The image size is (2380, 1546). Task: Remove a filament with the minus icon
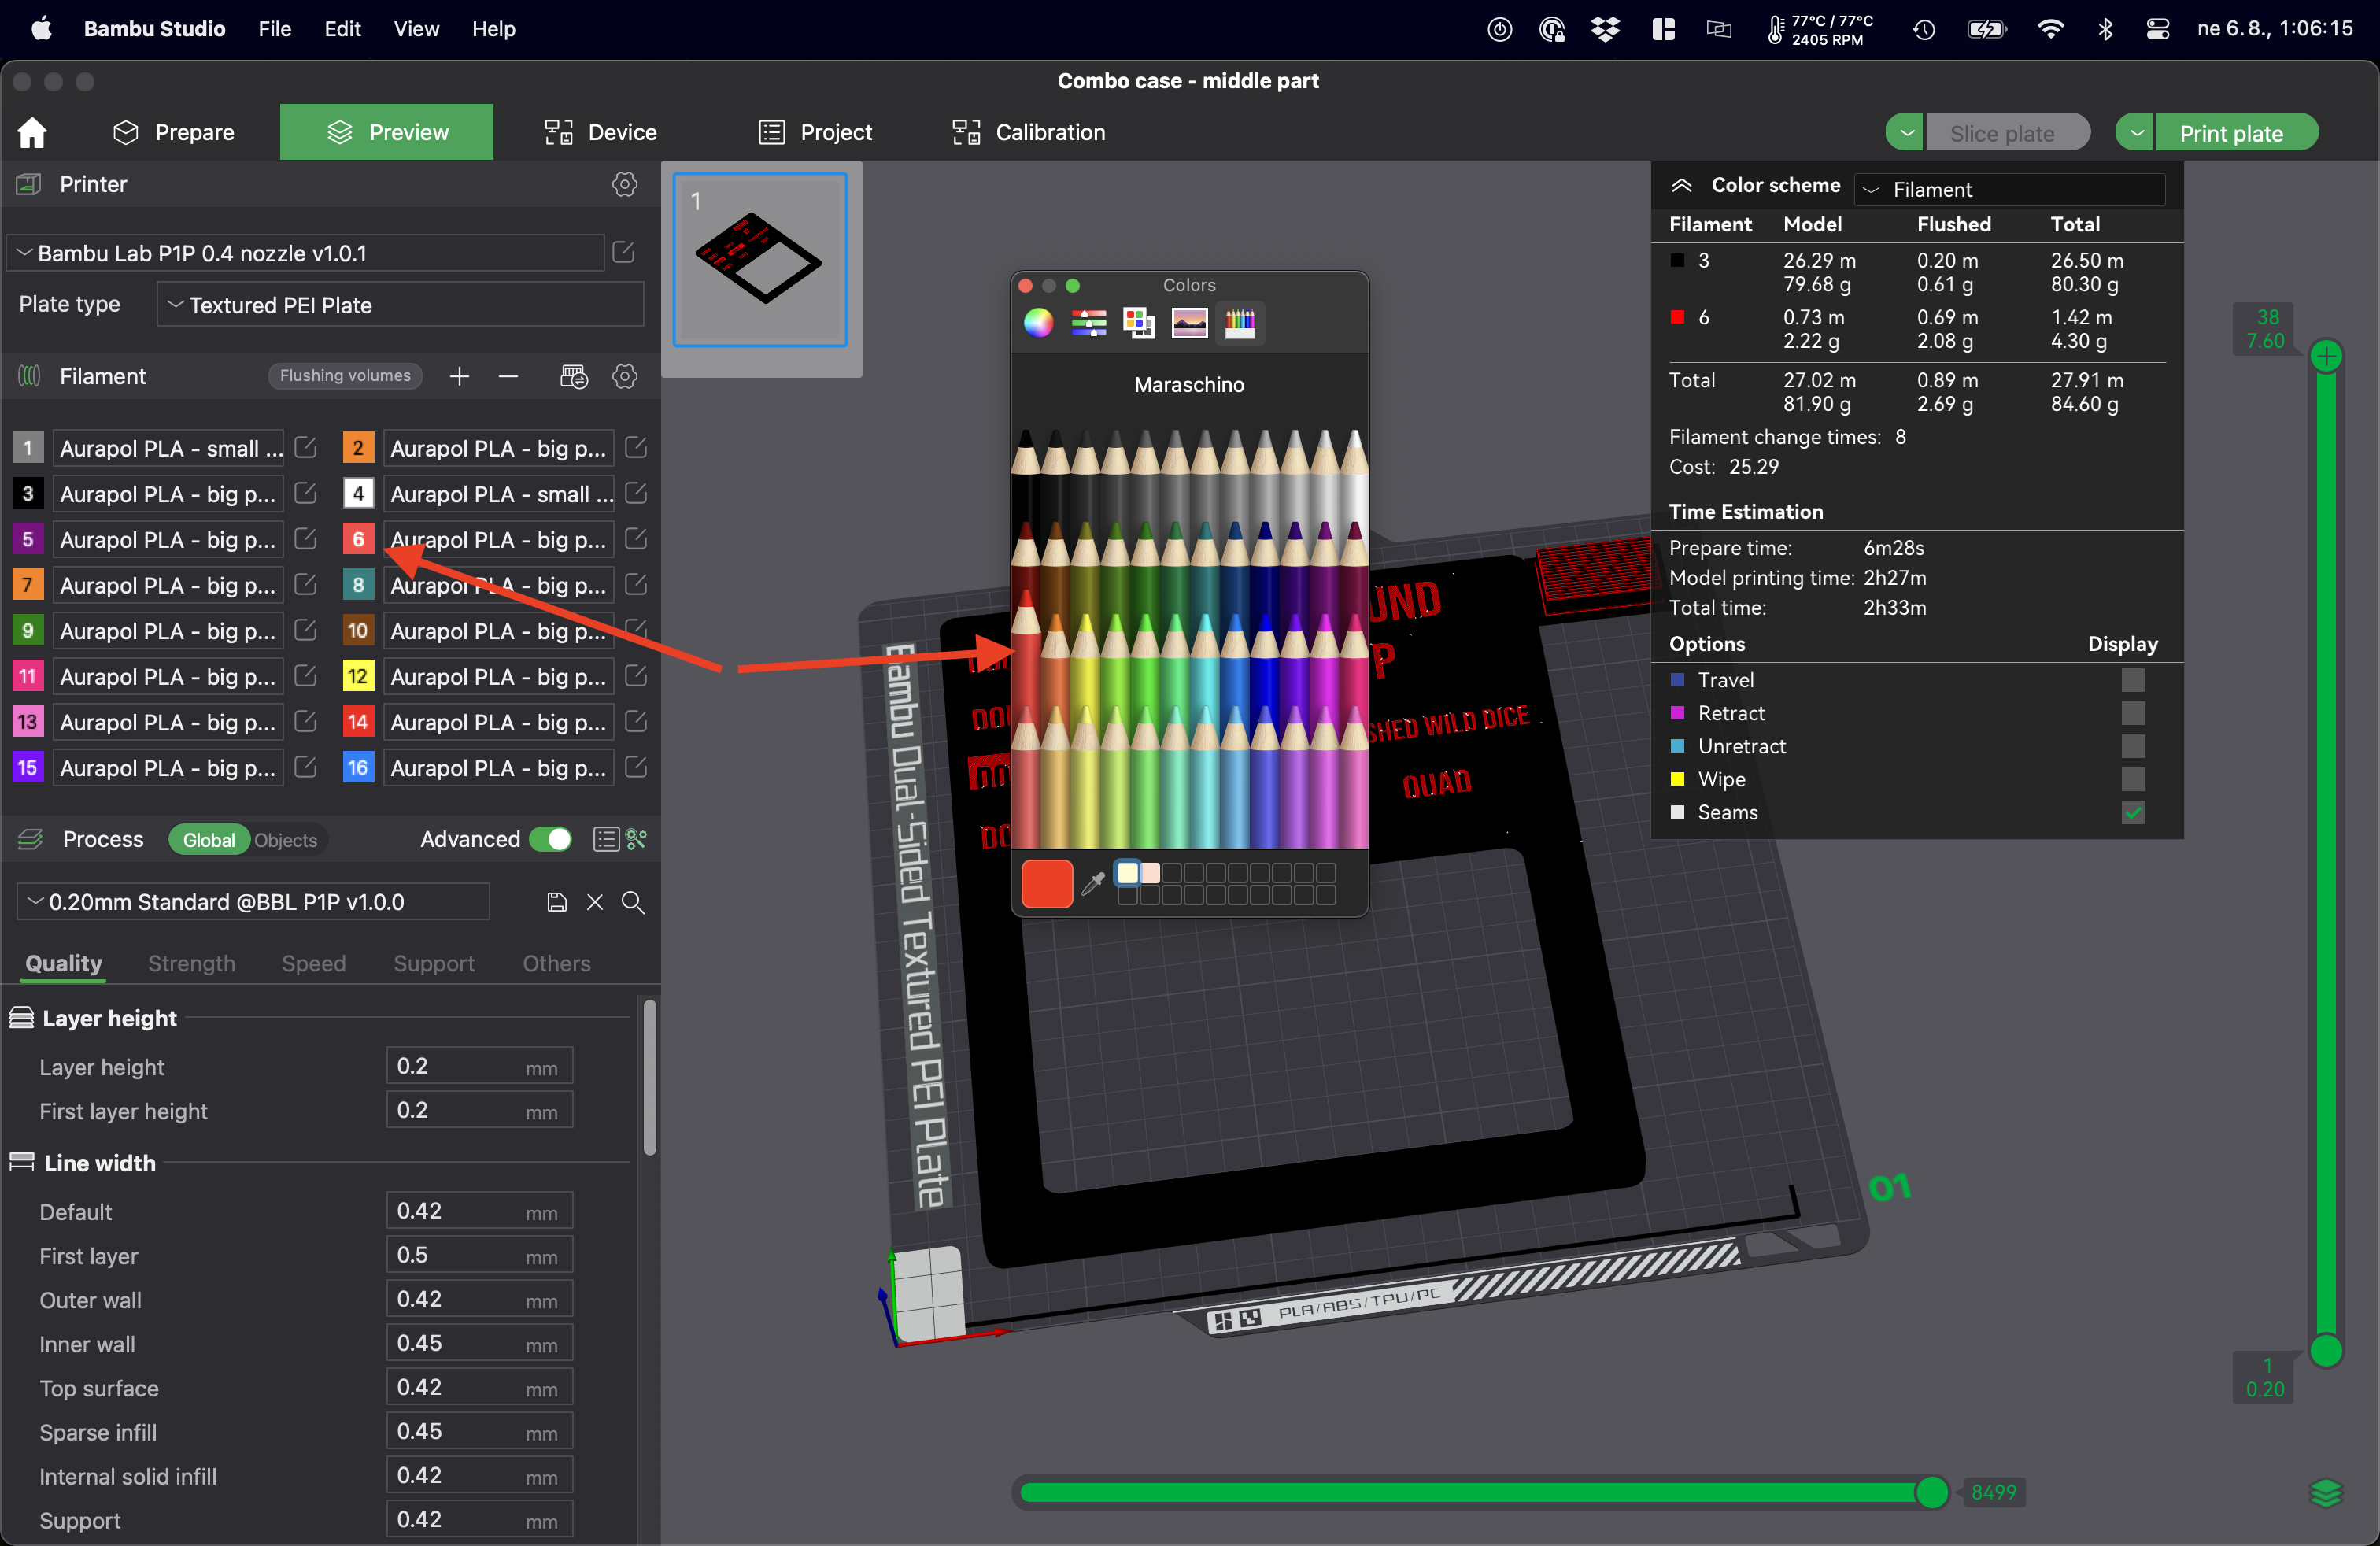(508, 377)
